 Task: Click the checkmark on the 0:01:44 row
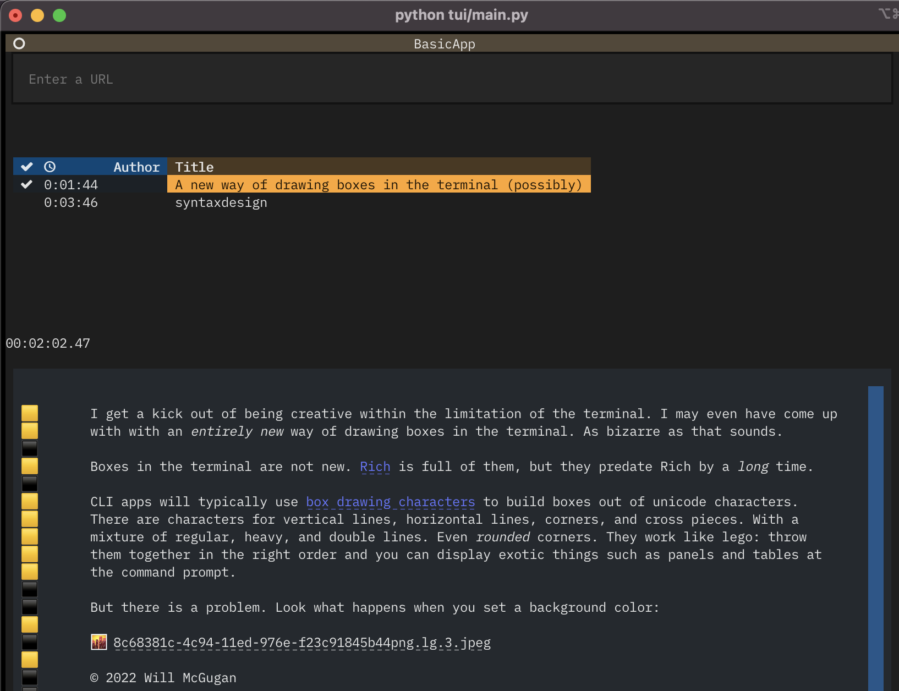click(x=26, y=184)
